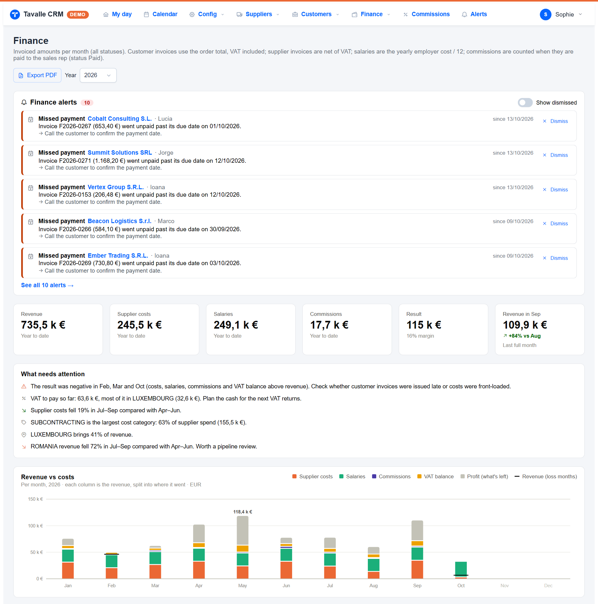Click the bell icon beside Alerts menu
Screen dimensions: 598x604
coord(464,15)
